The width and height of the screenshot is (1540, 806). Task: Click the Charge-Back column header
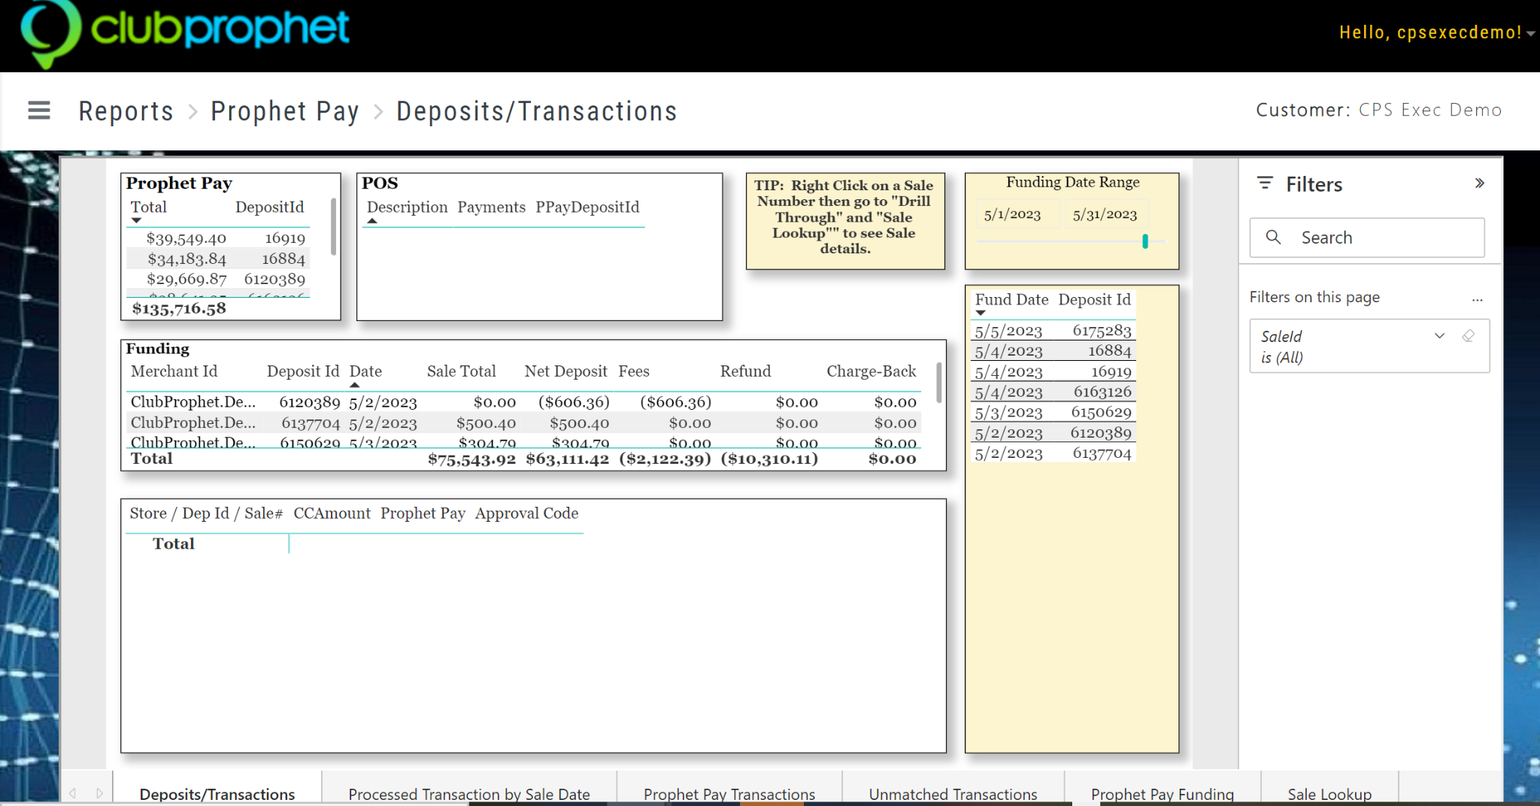point(871,371)
